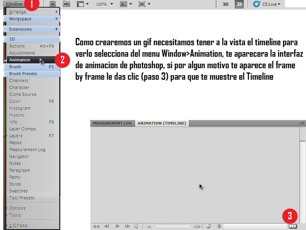The image size is (306, 230).
Task: Choose Paths from the Window menu
Action: pyautogui.click(x=32, y=177)
